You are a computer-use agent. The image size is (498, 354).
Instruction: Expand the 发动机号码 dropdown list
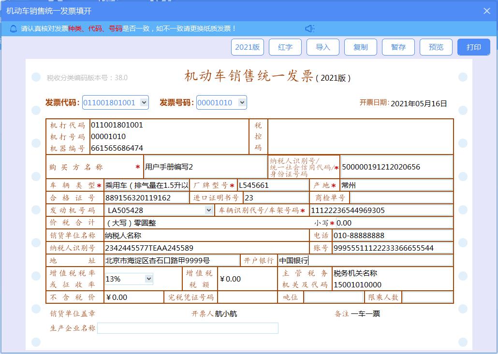[x=208, y=210]
